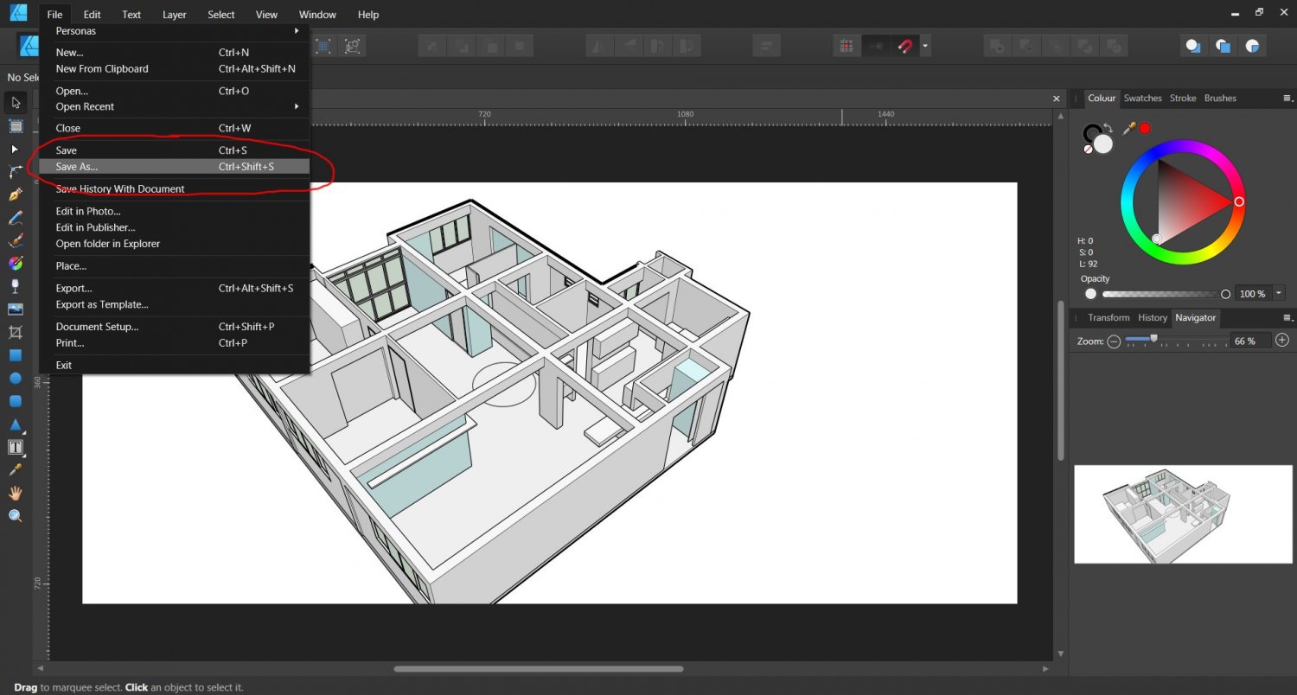
Task: Activate the Hand view tool
Action: [16, 493]
